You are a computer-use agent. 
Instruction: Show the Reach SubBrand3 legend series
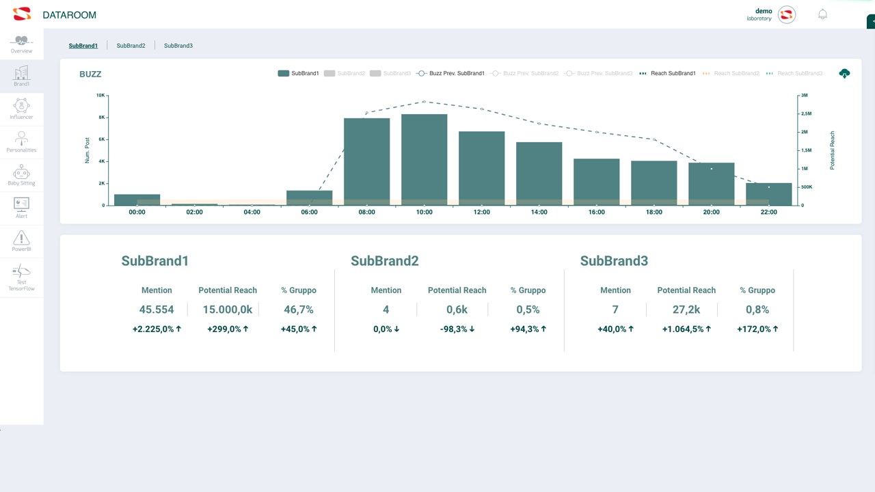[x=794, y=73]
